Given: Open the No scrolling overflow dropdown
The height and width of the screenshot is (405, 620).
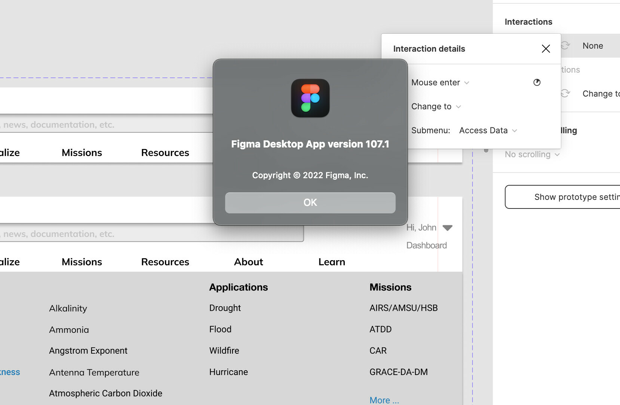Looking at the screenshot, I should (532, 154).
